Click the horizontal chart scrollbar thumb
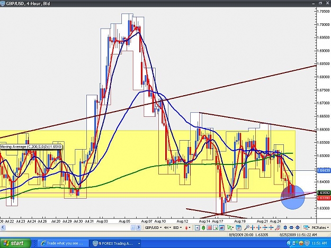The image size is (331, 248). (x=133, y=227)
